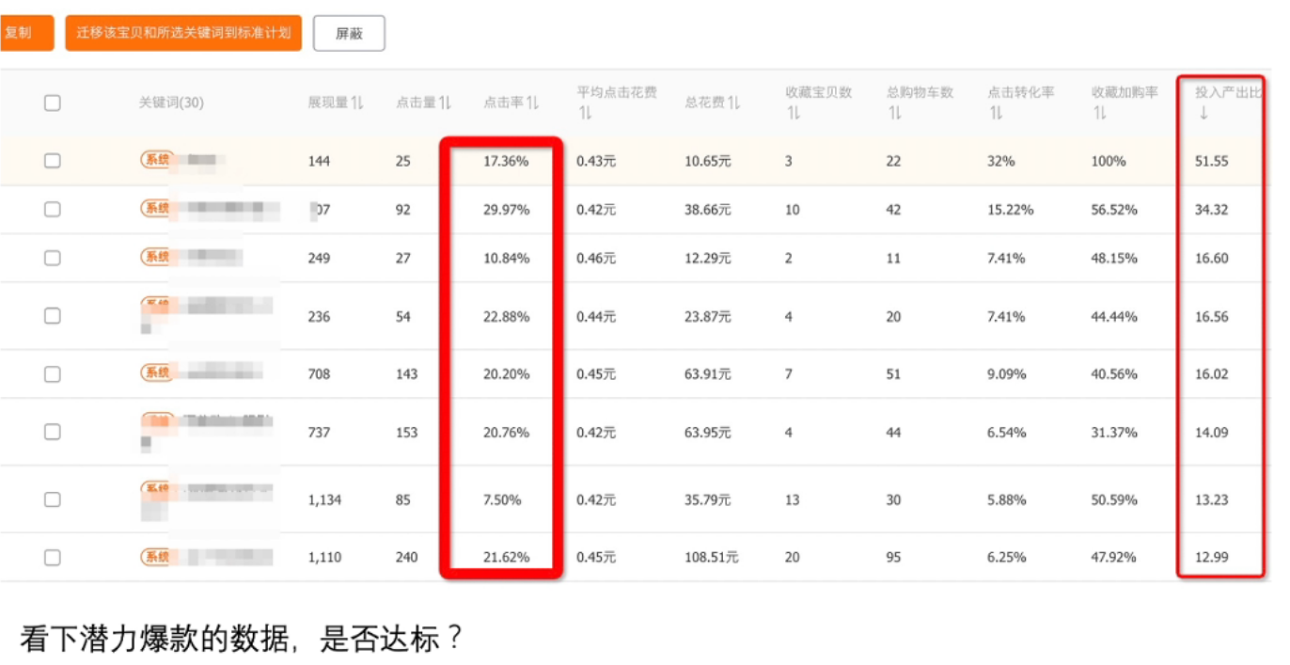This screenshot has width=1290, height=665.
Task: Click the 63.91元 total cost cell
Action: pos(708,374)
